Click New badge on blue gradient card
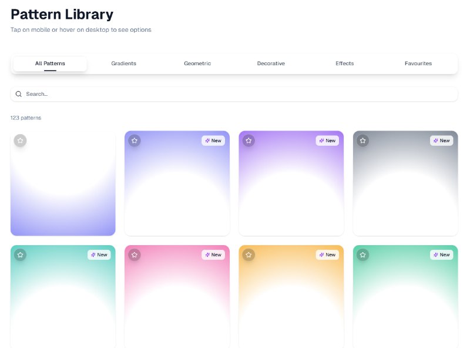The height and width of the screenshot is (348, 470). pos(213,140)
